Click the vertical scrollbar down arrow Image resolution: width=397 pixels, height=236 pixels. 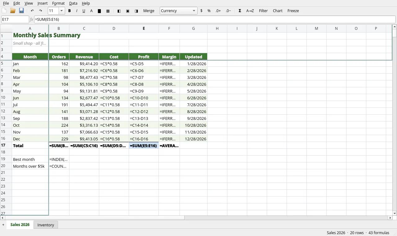point(395,213)
